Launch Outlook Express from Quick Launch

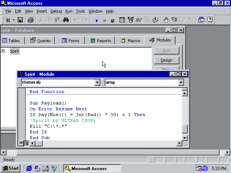(37, 168)
